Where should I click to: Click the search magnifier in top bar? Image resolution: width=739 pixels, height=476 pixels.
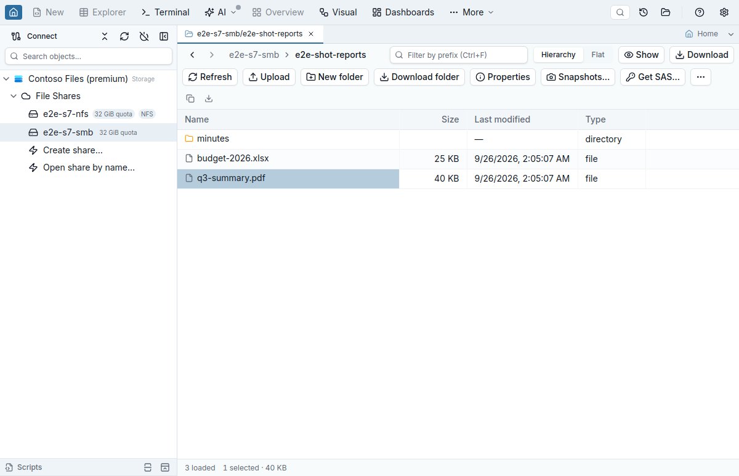[x=620, y=12]
